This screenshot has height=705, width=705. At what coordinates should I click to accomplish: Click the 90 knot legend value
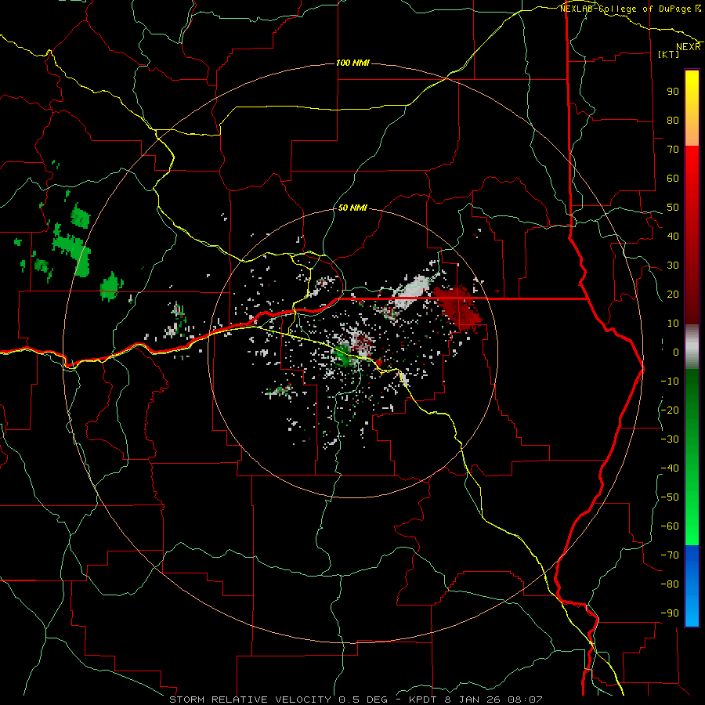(x=673, y=92)
